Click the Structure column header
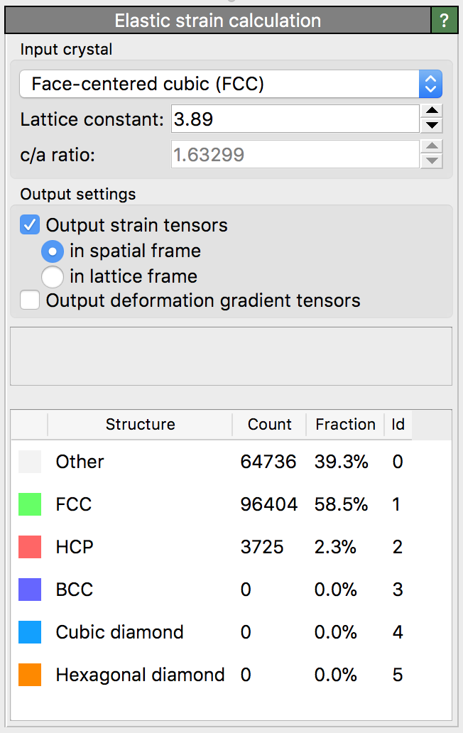 [140, 425]
